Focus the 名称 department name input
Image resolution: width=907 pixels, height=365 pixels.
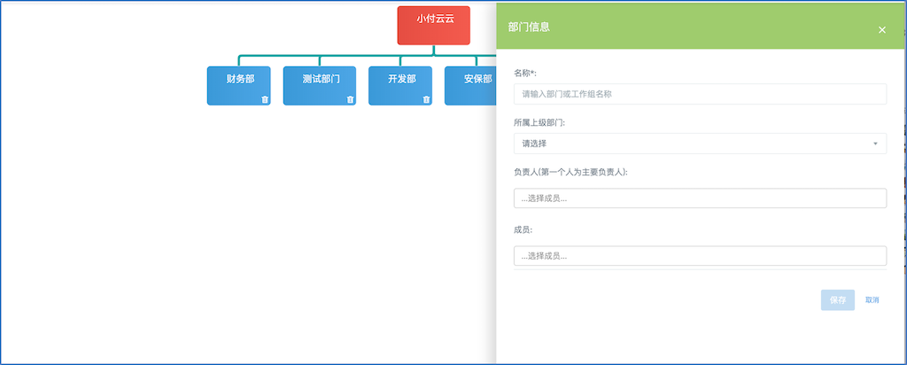(700, 94)
